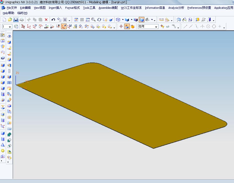This screenshot has height=183, width=234.
Task: Toggle the shaded display cube icon
Action: click(141, 20)
